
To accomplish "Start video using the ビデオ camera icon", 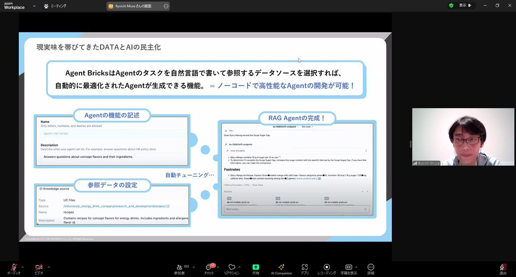I will click(39, 267).
